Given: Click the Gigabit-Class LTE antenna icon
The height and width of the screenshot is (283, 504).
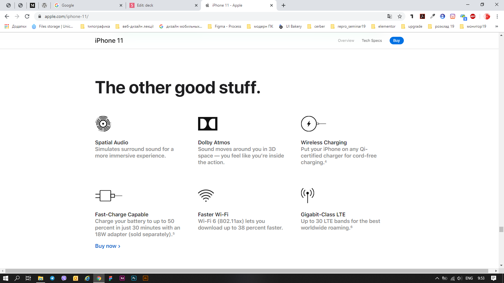Looking at the screenshot, I should (307, 196).
